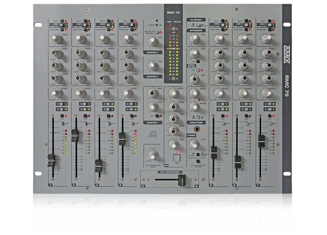Toggle the VU SELECT MIX / PFL/AFL switch
Screen dimensions: 327x235
(199, 25)
